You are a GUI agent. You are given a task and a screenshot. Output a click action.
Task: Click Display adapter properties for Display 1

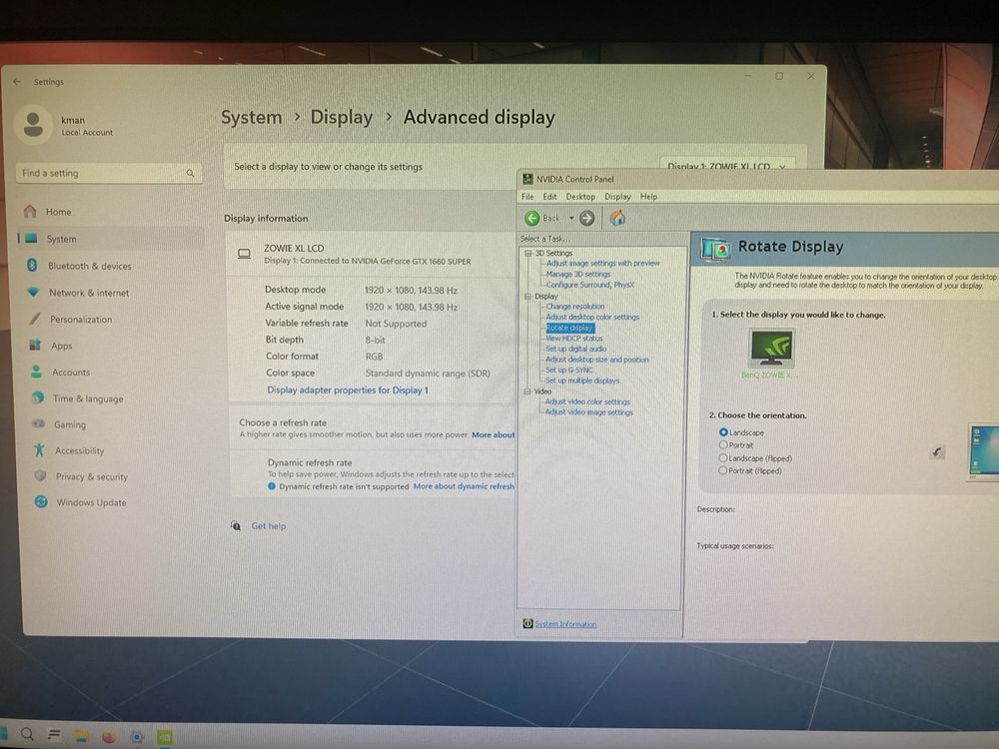(348, 389)
